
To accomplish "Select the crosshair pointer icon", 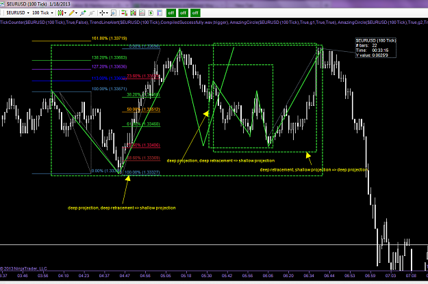I will pos(102,13).
